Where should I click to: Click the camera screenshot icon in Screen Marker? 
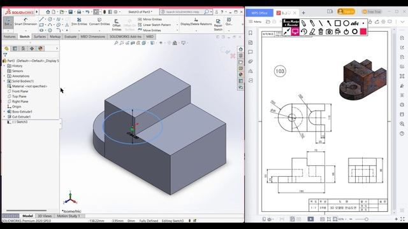tap(329, 32)
